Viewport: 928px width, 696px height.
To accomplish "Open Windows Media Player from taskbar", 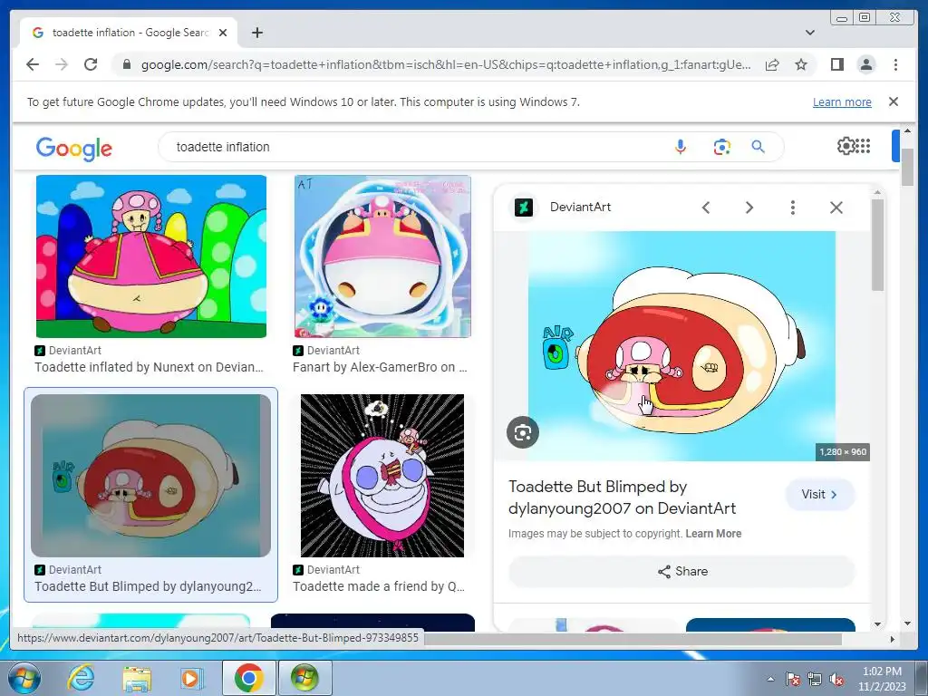I will [x=192, y=678].
